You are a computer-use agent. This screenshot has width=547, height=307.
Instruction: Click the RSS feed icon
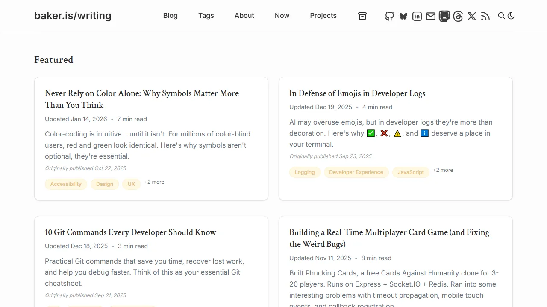tap(485, 16)
